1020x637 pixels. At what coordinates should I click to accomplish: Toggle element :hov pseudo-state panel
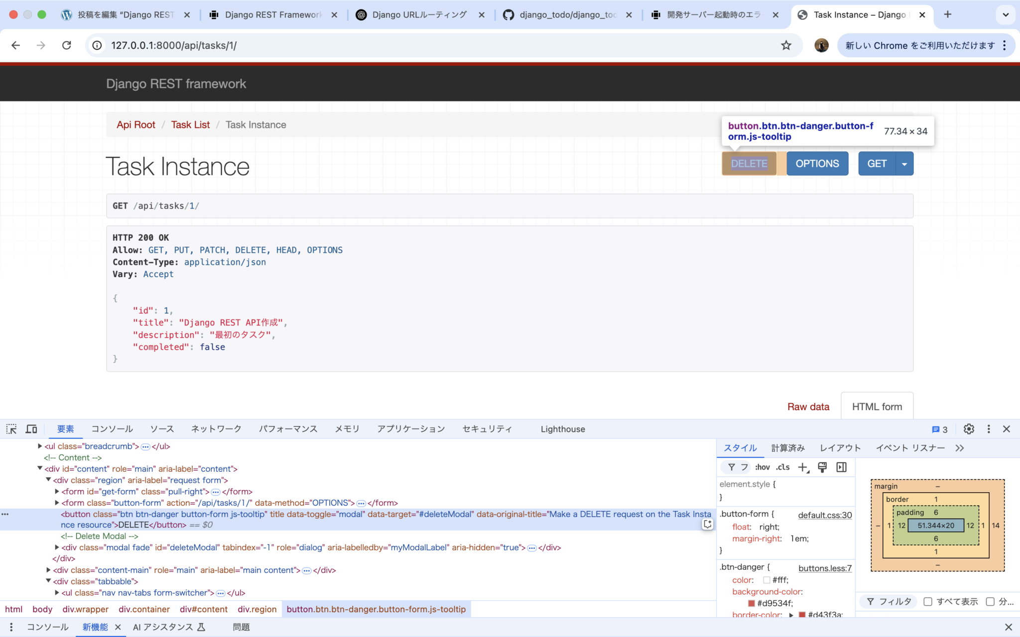coord(762,467)
